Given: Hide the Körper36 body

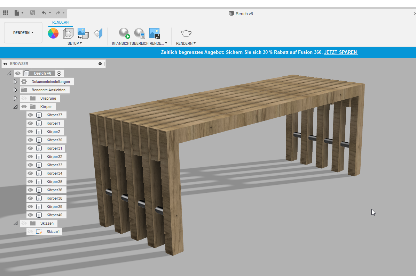Looking at the screenshot, I should pos(30,190).
